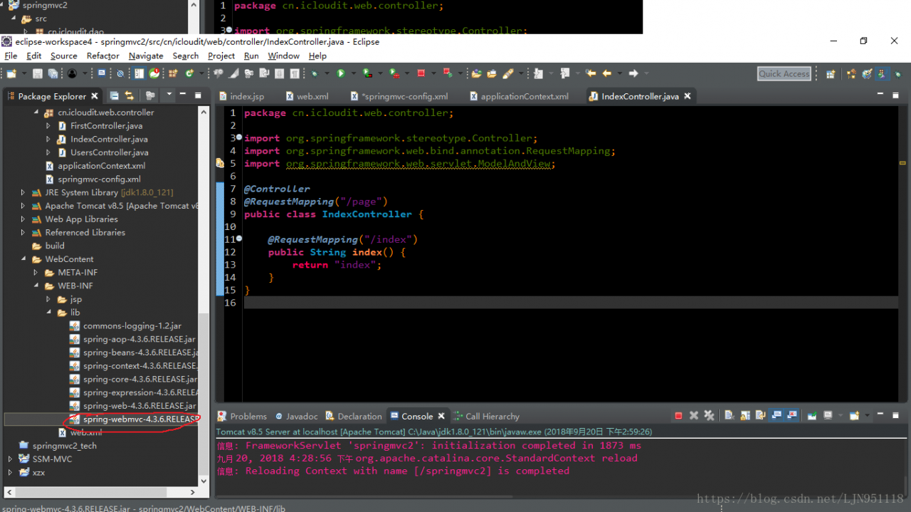Image resolution: width=911 pixels, height=512 pixels.
Task: Click the New file toolbar icon
Action: (x=11, y=73)
